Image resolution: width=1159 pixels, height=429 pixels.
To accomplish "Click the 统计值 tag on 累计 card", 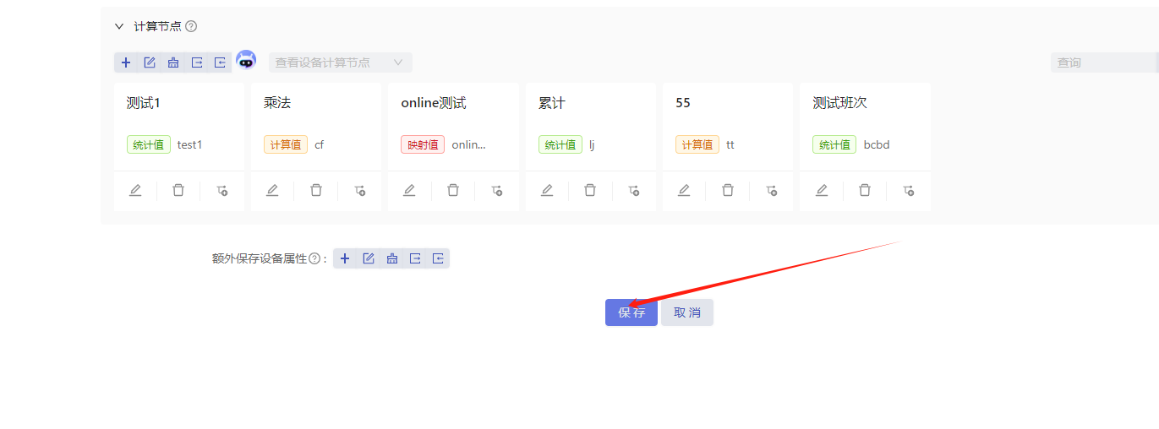I will pyautogui.click(x=560, y=144).
